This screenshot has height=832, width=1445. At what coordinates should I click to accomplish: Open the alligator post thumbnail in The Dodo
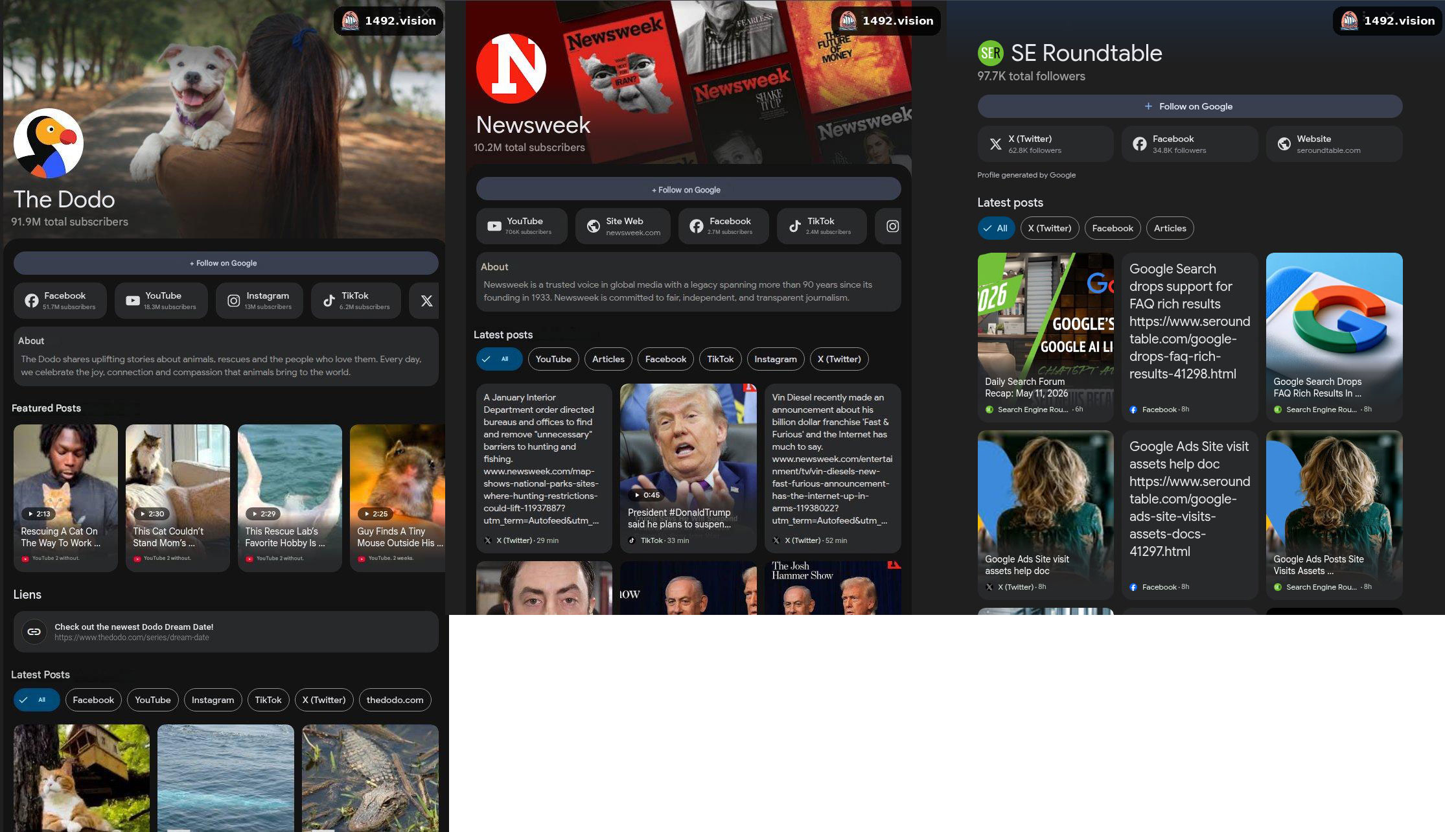click(370, 778)
